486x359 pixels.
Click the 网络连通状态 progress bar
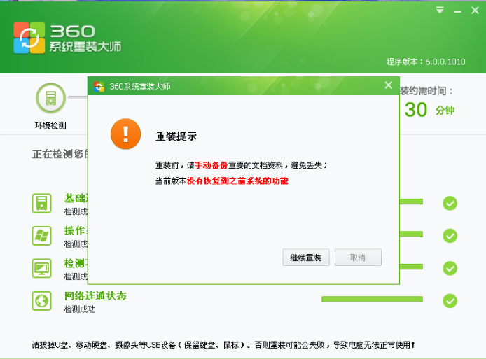[x=372, y=300]
